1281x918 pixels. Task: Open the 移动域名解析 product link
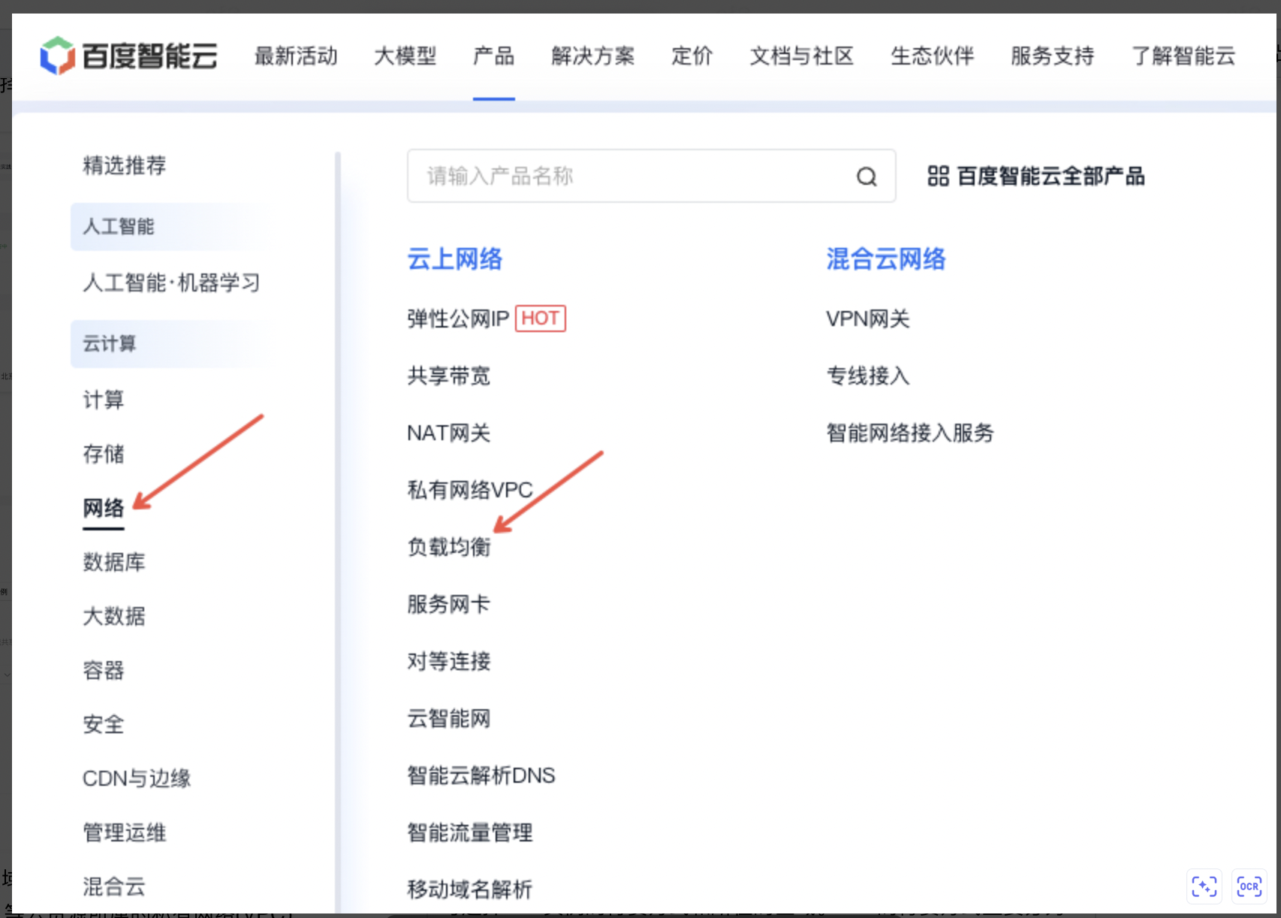tap(470, 889)
